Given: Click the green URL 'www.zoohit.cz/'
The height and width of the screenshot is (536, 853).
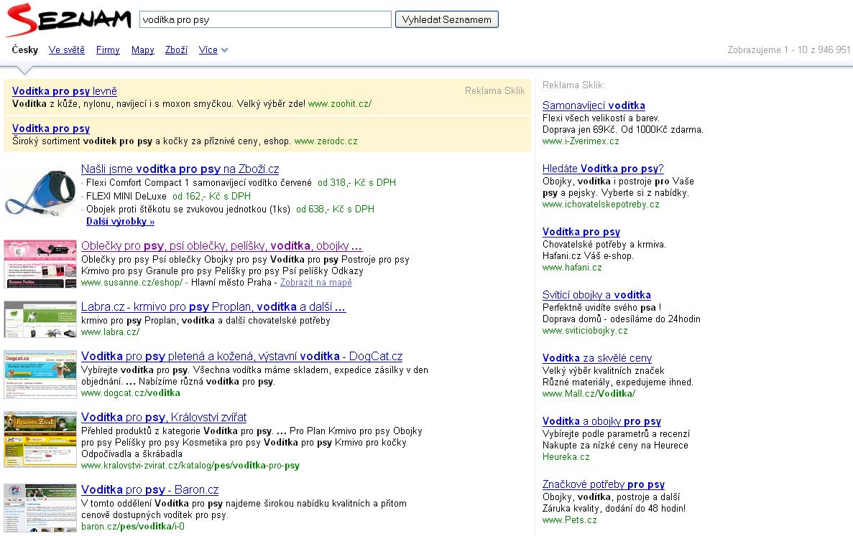Looking at the screenshot, I should click(339, 104).
